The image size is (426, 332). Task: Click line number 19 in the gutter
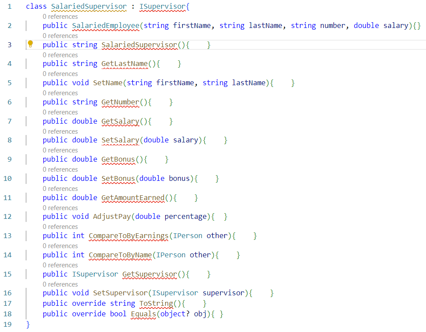tap(7, 325)
